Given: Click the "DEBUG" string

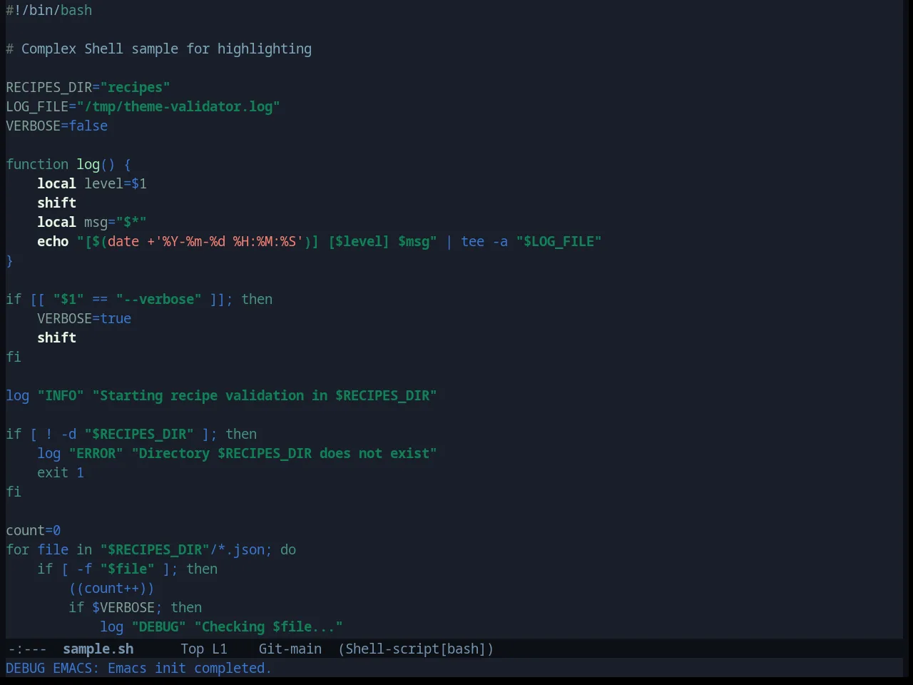Looking at the screenshot, I should [x=159, y=626].
